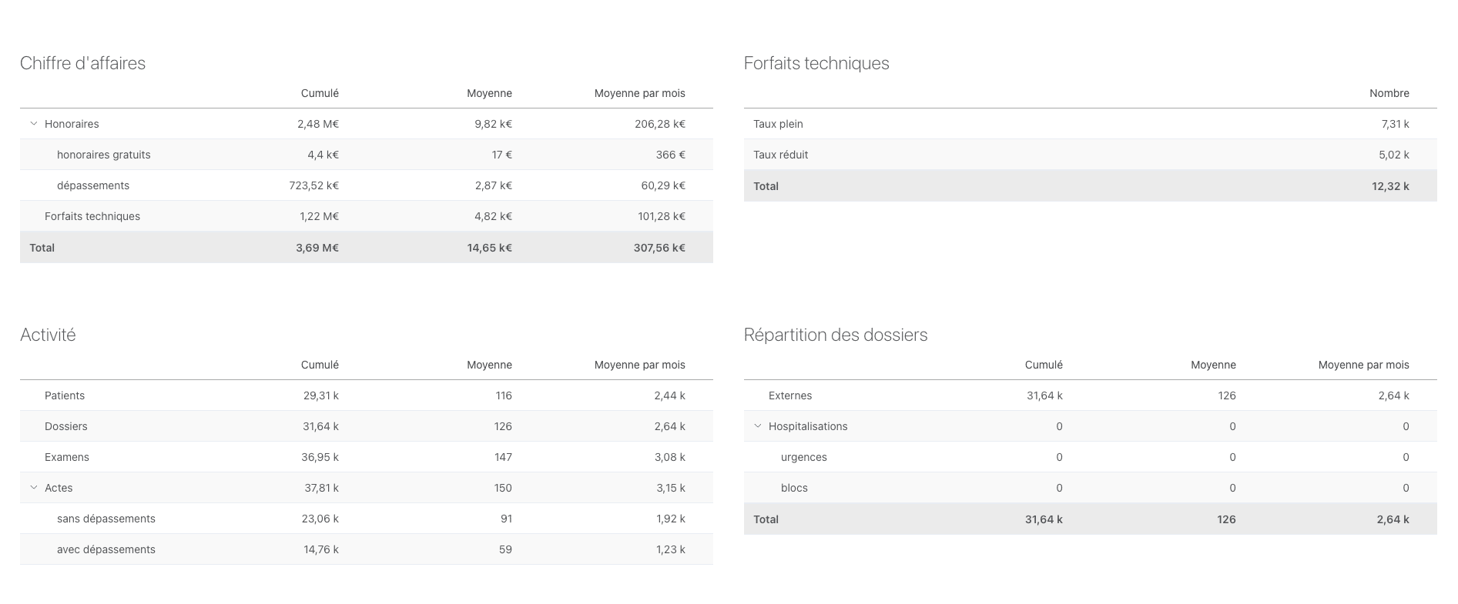Click Moyenne par mois header in Activité
This screenshot has width=1458, height=604.
pyautogui.click(x=639, y=365)
